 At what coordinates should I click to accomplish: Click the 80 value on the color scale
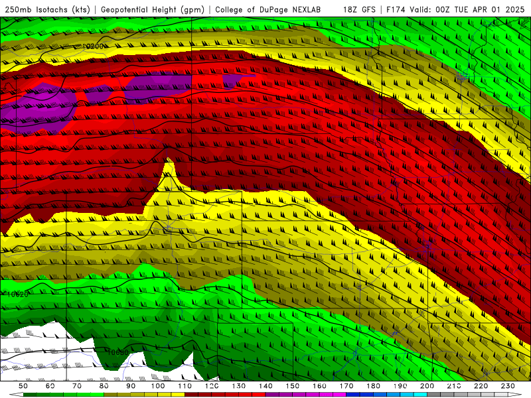104,386
